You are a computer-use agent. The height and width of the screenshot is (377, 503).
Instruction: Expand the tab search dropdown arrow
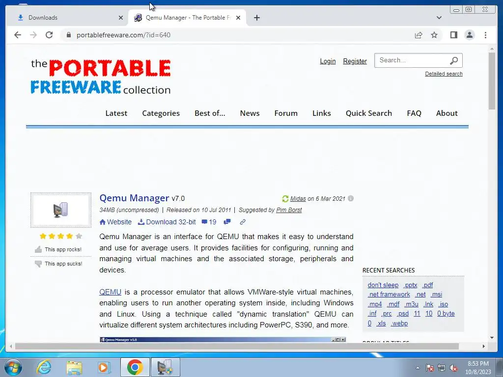coord(439,18)
